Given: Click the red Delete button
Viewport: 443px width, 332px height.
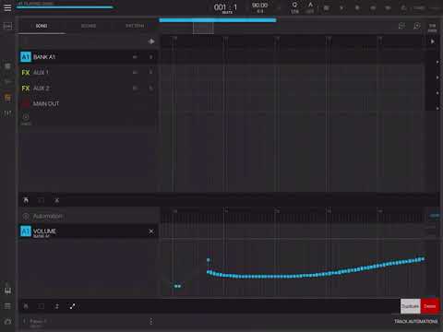Looking at the screenshot, I should tap(430, 306).
